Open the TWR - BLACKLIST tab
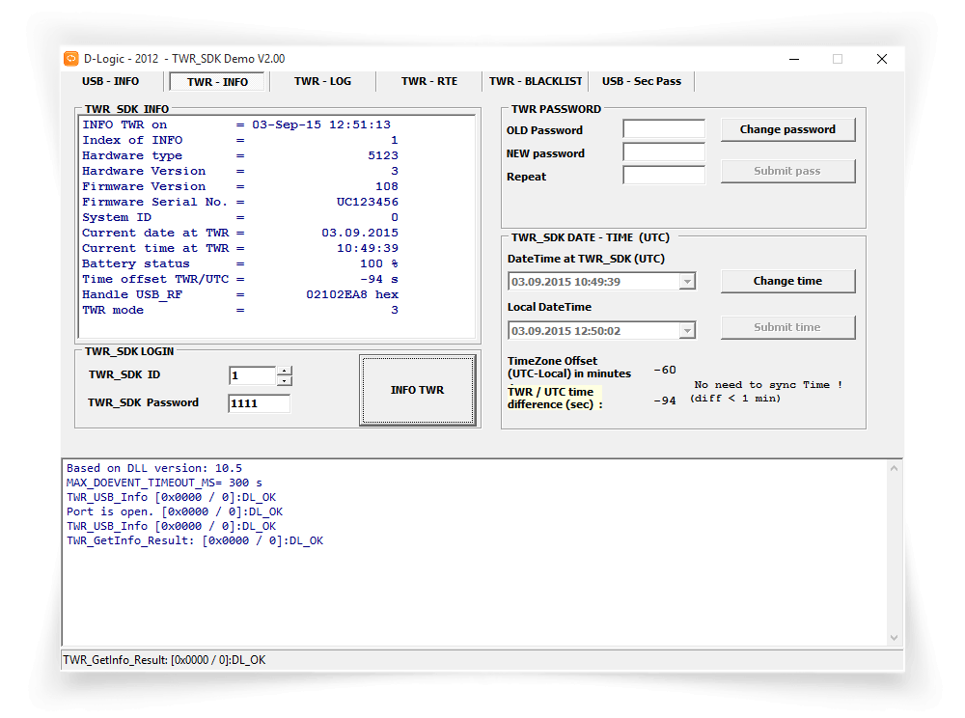 tap(536, 81)
